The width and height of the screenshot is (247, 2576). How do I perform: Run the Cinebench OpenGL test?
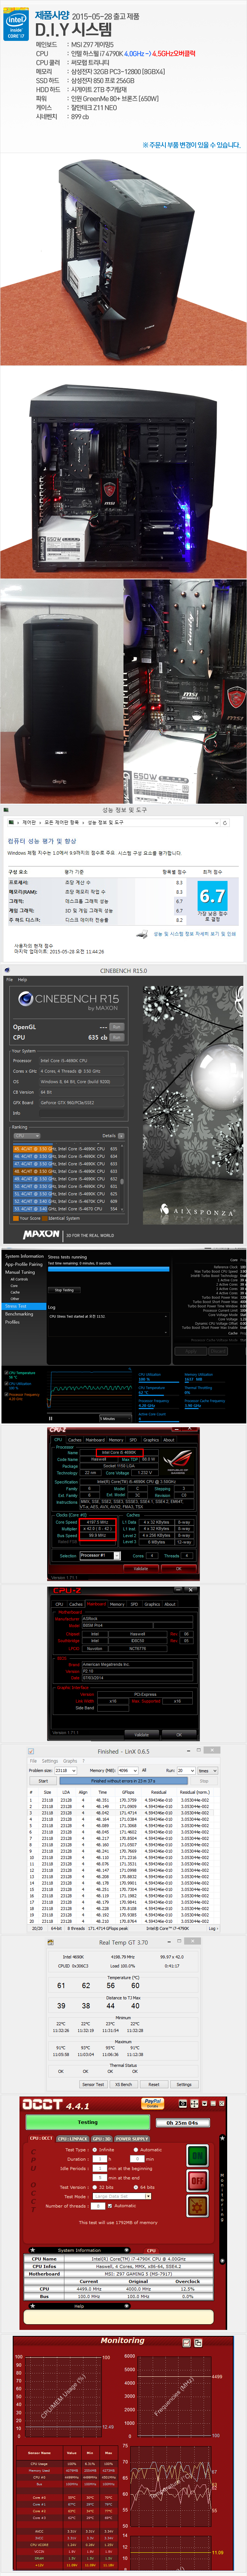[x=116, y=1026]
